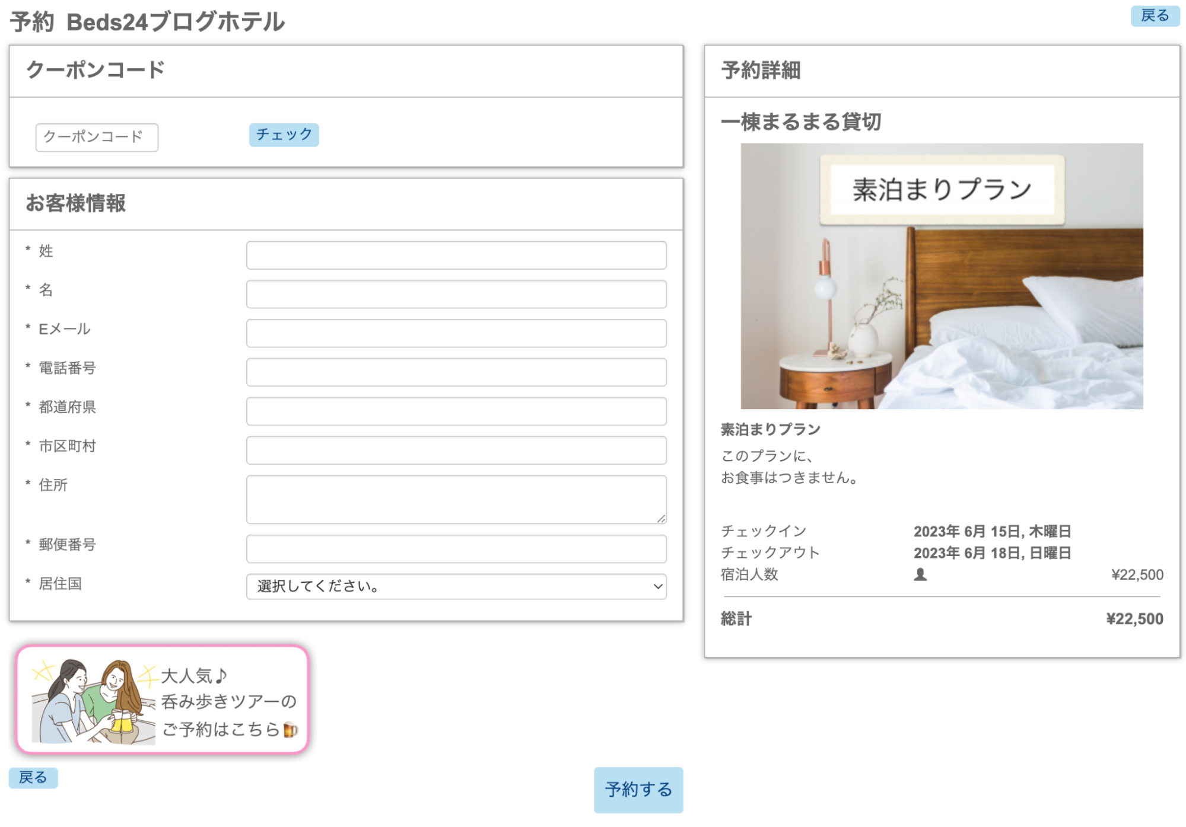Click the top-right 戻る button
Image resolution: width=1186 pixels, height=827 pixels.
[1154, 15]
